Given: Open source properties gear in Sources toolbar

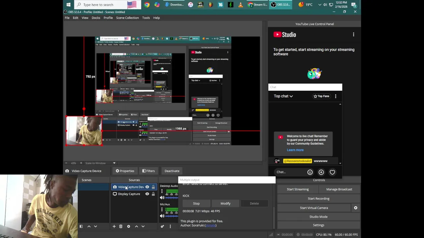Looking at the screenshot, I should pos(129,226).
